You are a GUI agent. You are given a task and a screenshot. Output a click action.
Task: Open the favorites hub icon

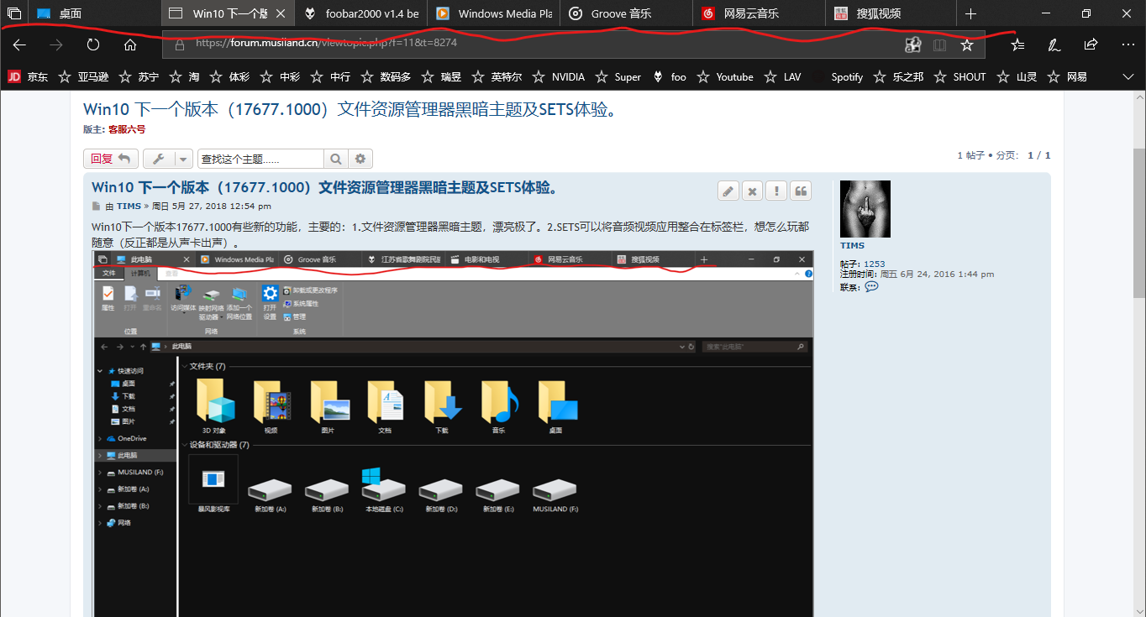coord(1017,44)
